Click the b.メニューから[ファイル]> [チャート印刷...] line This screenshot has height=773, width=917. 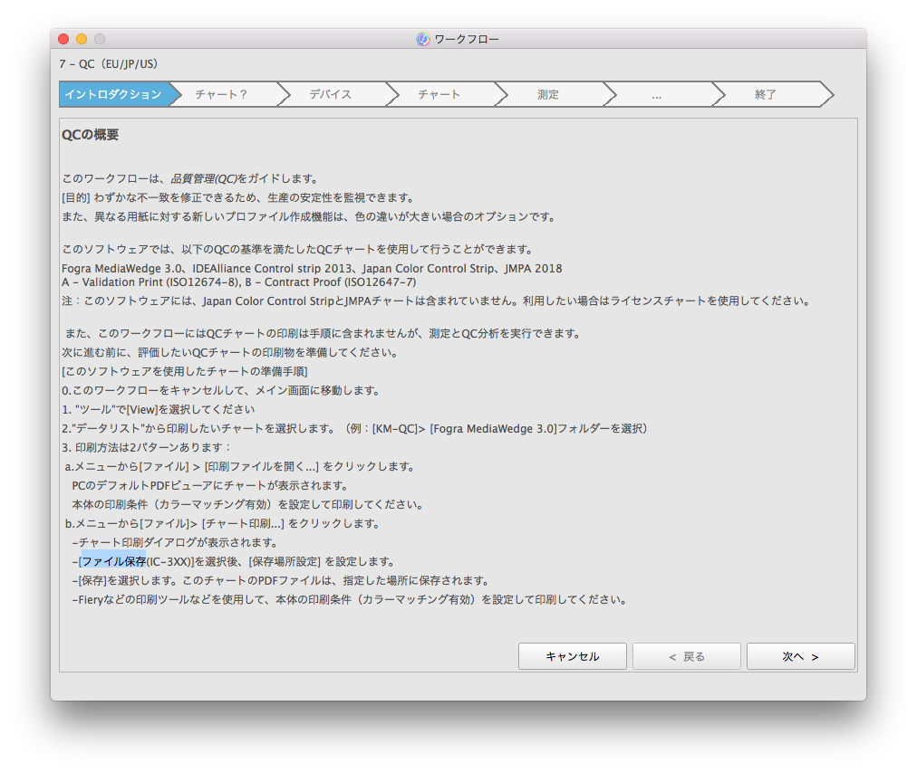click(223, 523)
